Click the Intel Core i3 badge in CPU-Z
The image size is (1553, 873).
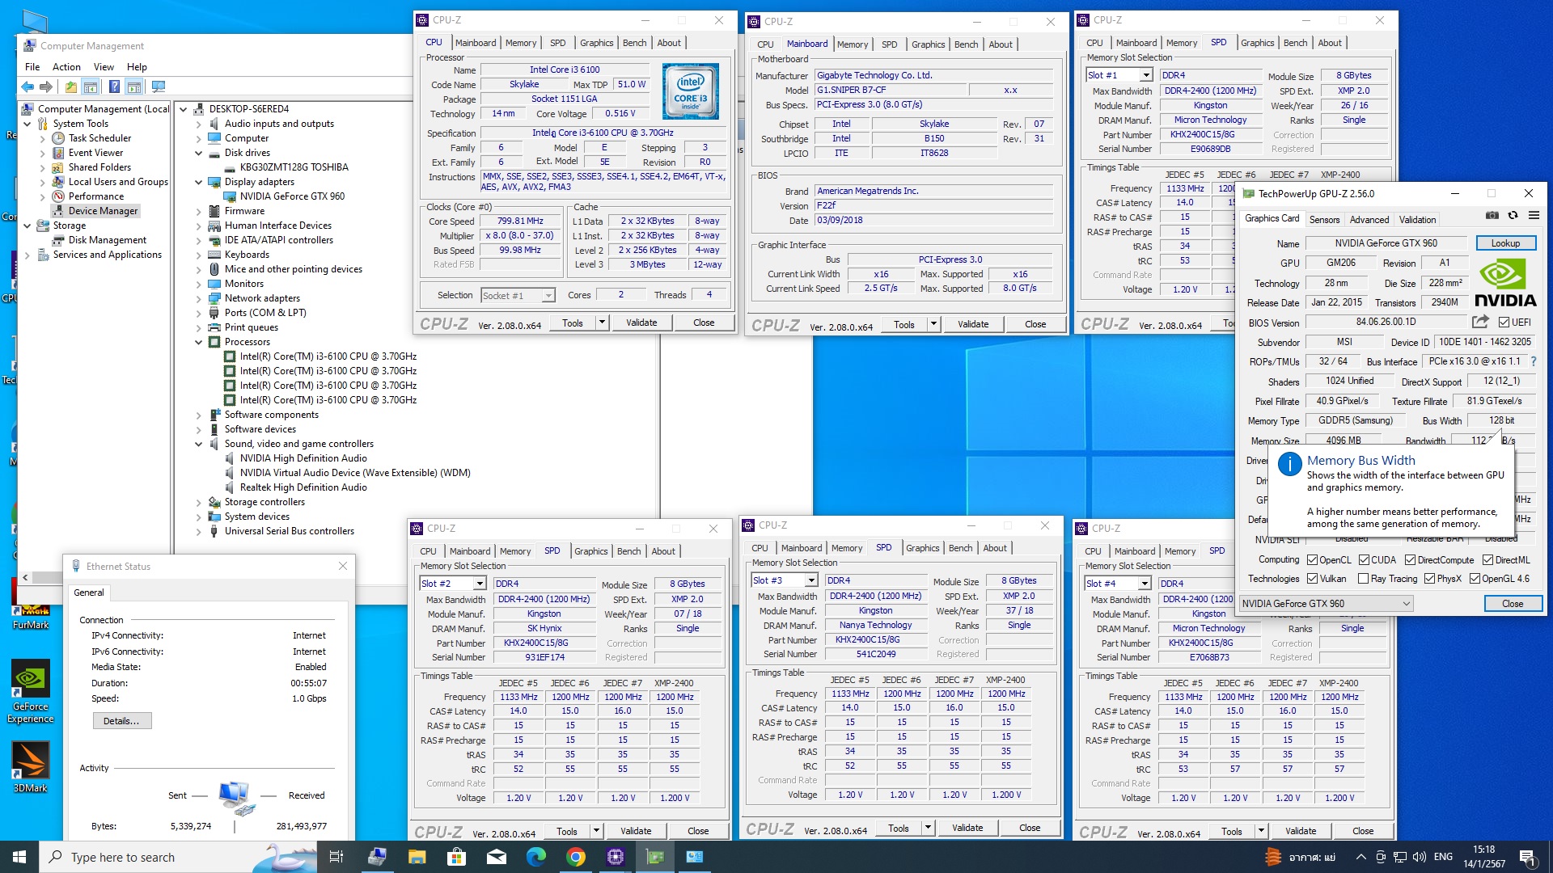pos(691,91)
